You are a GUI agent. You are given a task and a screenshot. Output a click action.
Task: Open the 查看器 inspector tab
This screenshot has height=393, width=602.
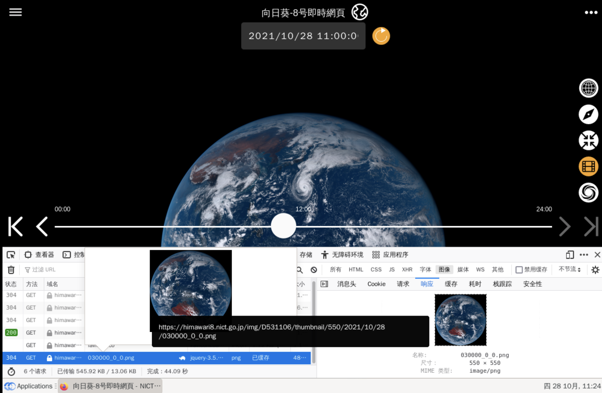[39, 255]
